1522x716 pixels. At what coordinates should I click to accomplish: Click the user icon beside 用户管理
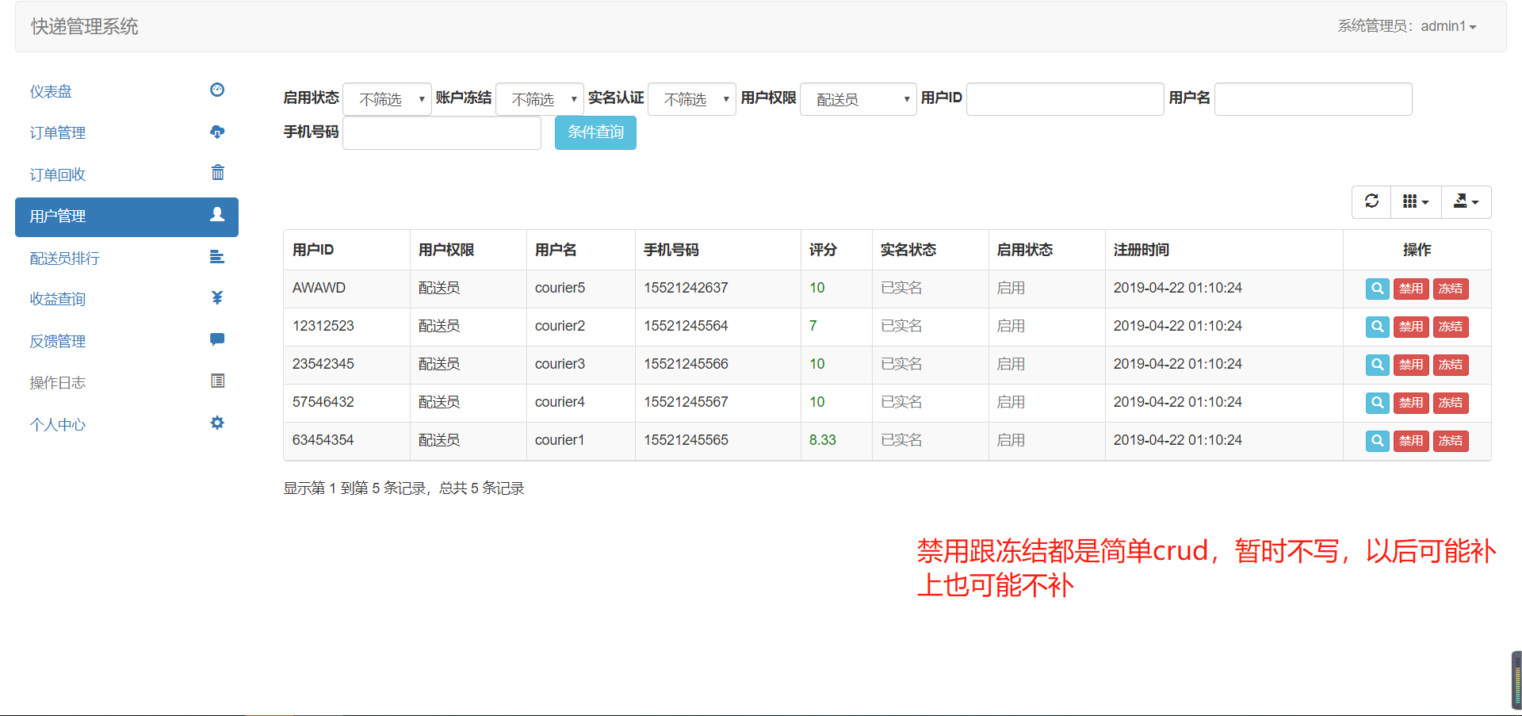(217, 214)
